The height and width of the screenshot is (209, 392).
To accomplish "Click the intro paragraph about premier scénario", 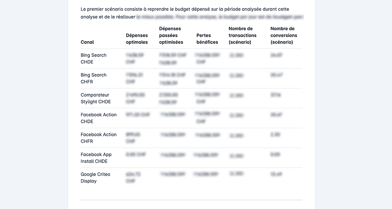I will point(192,13).
